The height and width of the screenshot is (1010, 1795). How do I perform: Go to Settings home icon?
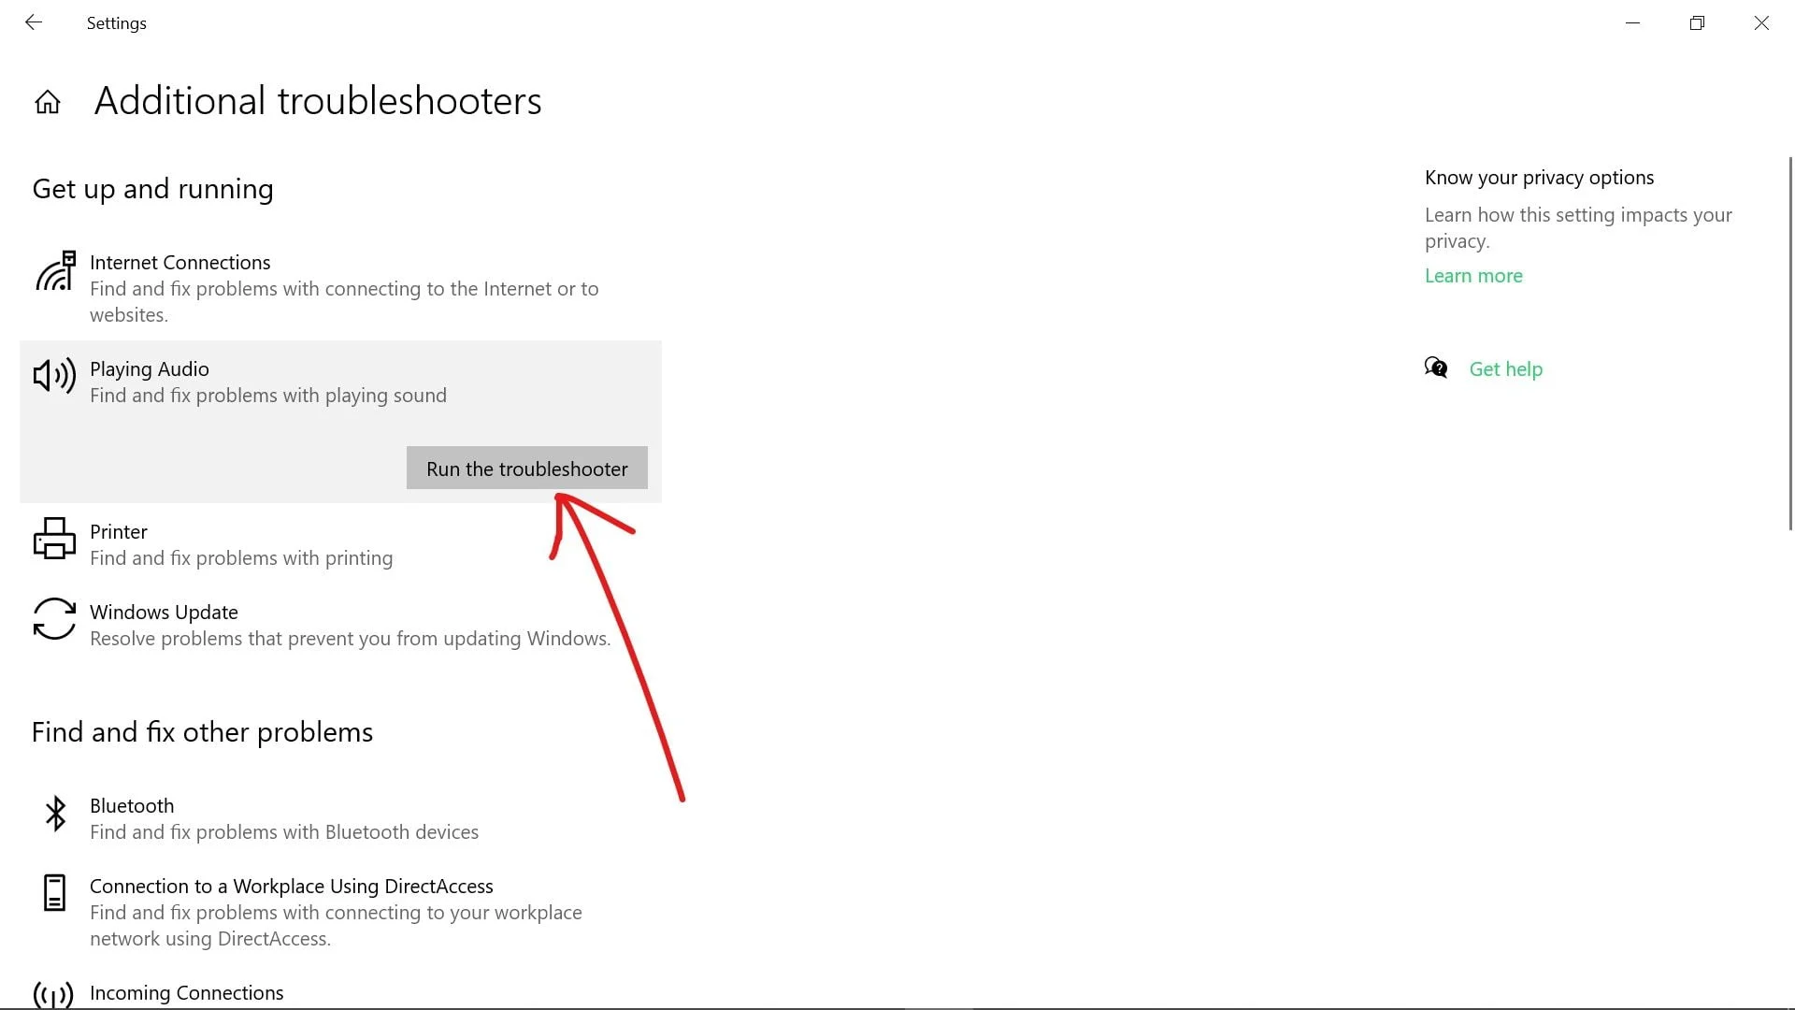coord(48,102)
